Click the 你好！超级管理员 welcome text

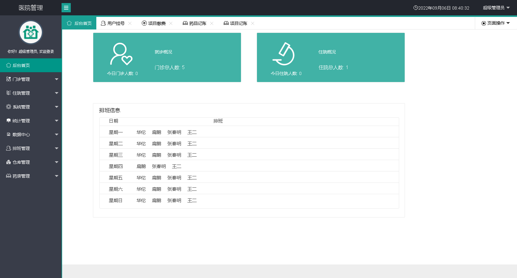click(31, 51)
